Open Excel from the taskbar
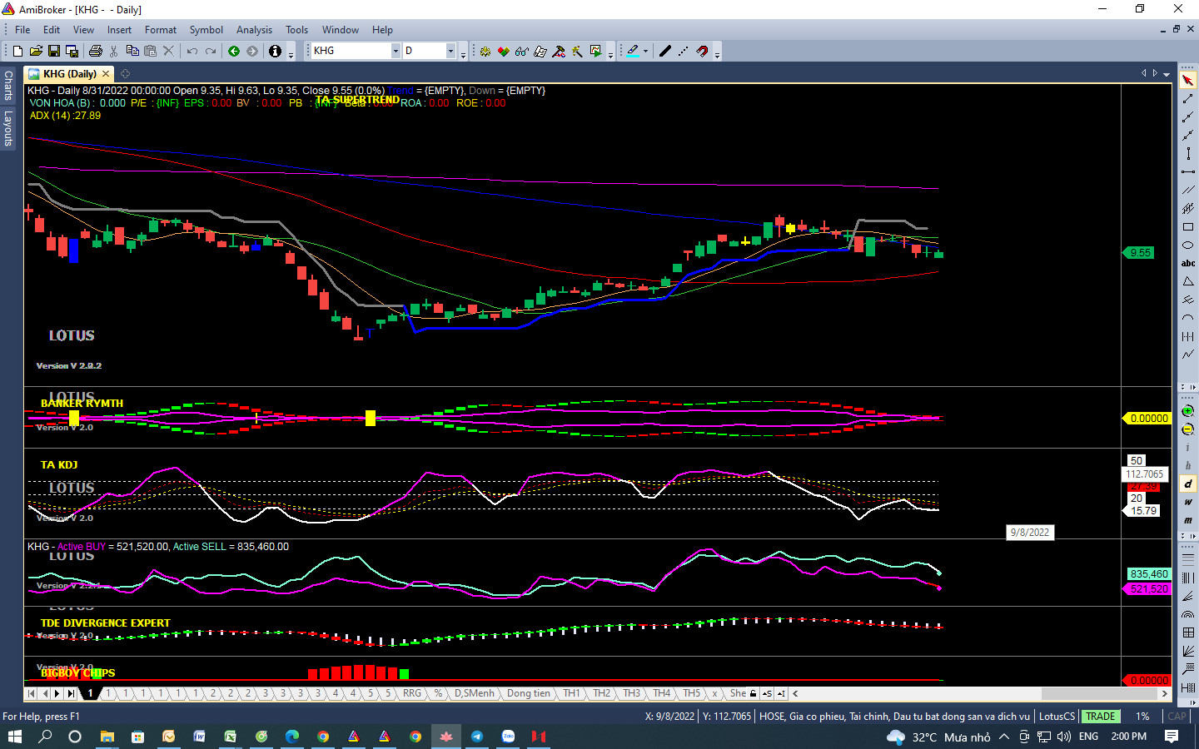The image size is (1199, 749). point(230,737)
